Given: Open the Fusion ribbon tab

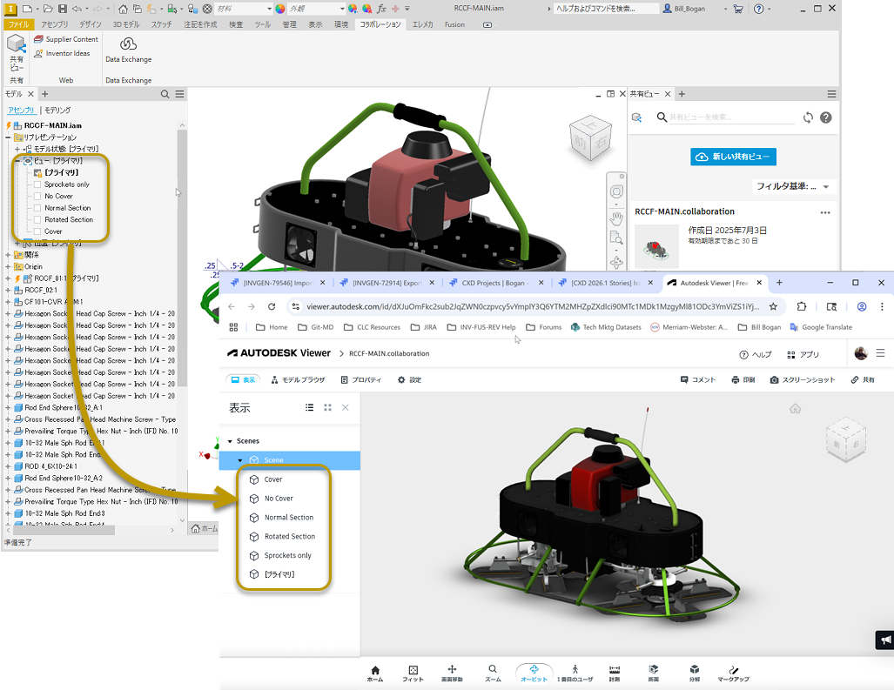Looking at the screenshot, I should coord(454,24).
